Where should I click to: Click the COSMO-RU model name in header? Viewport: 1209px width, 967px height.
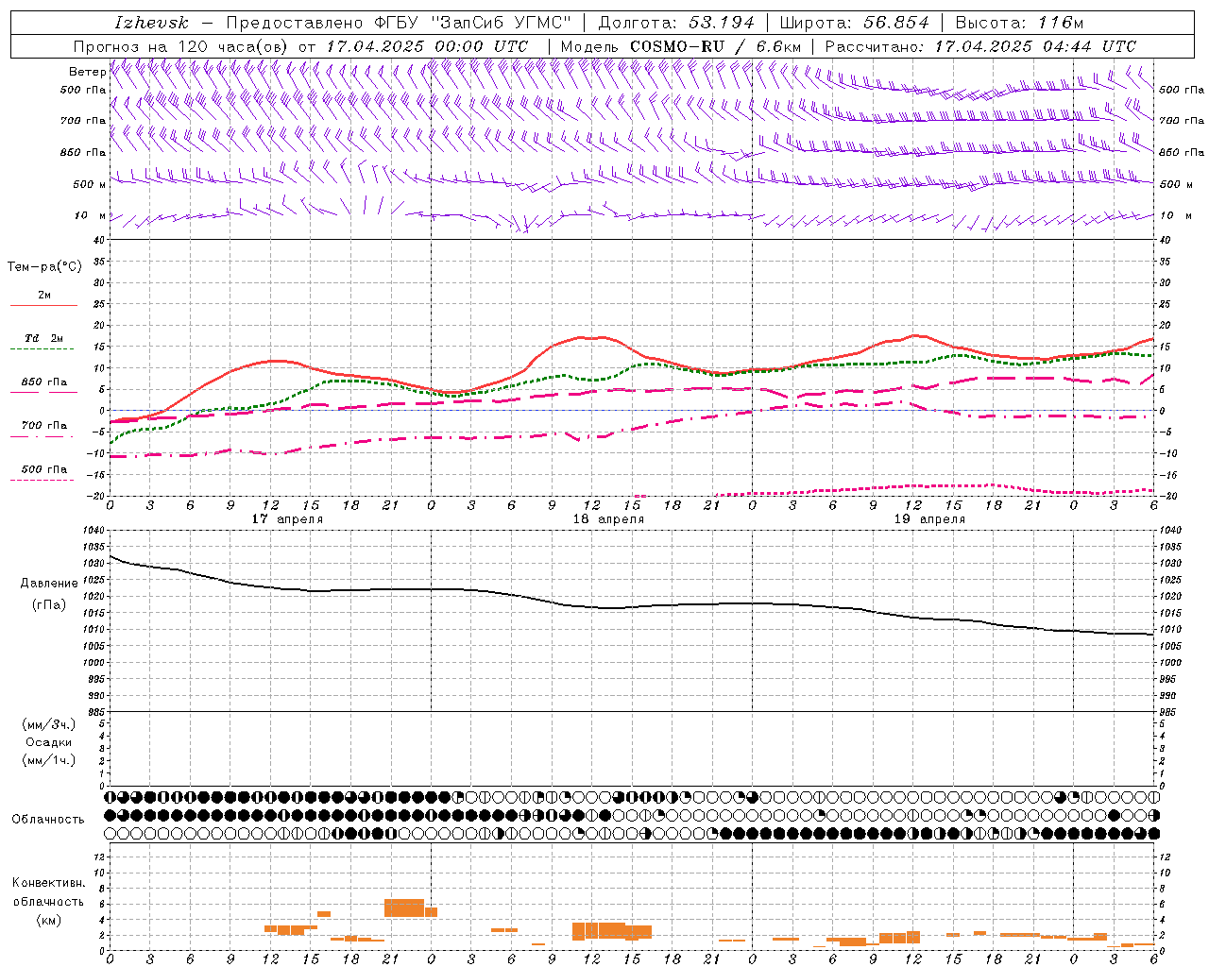tap(676, 46)
